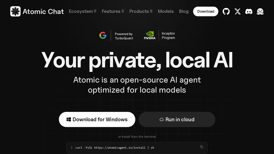Click Download for Windows button
This screenshot has width=274, height=154.
97,120
